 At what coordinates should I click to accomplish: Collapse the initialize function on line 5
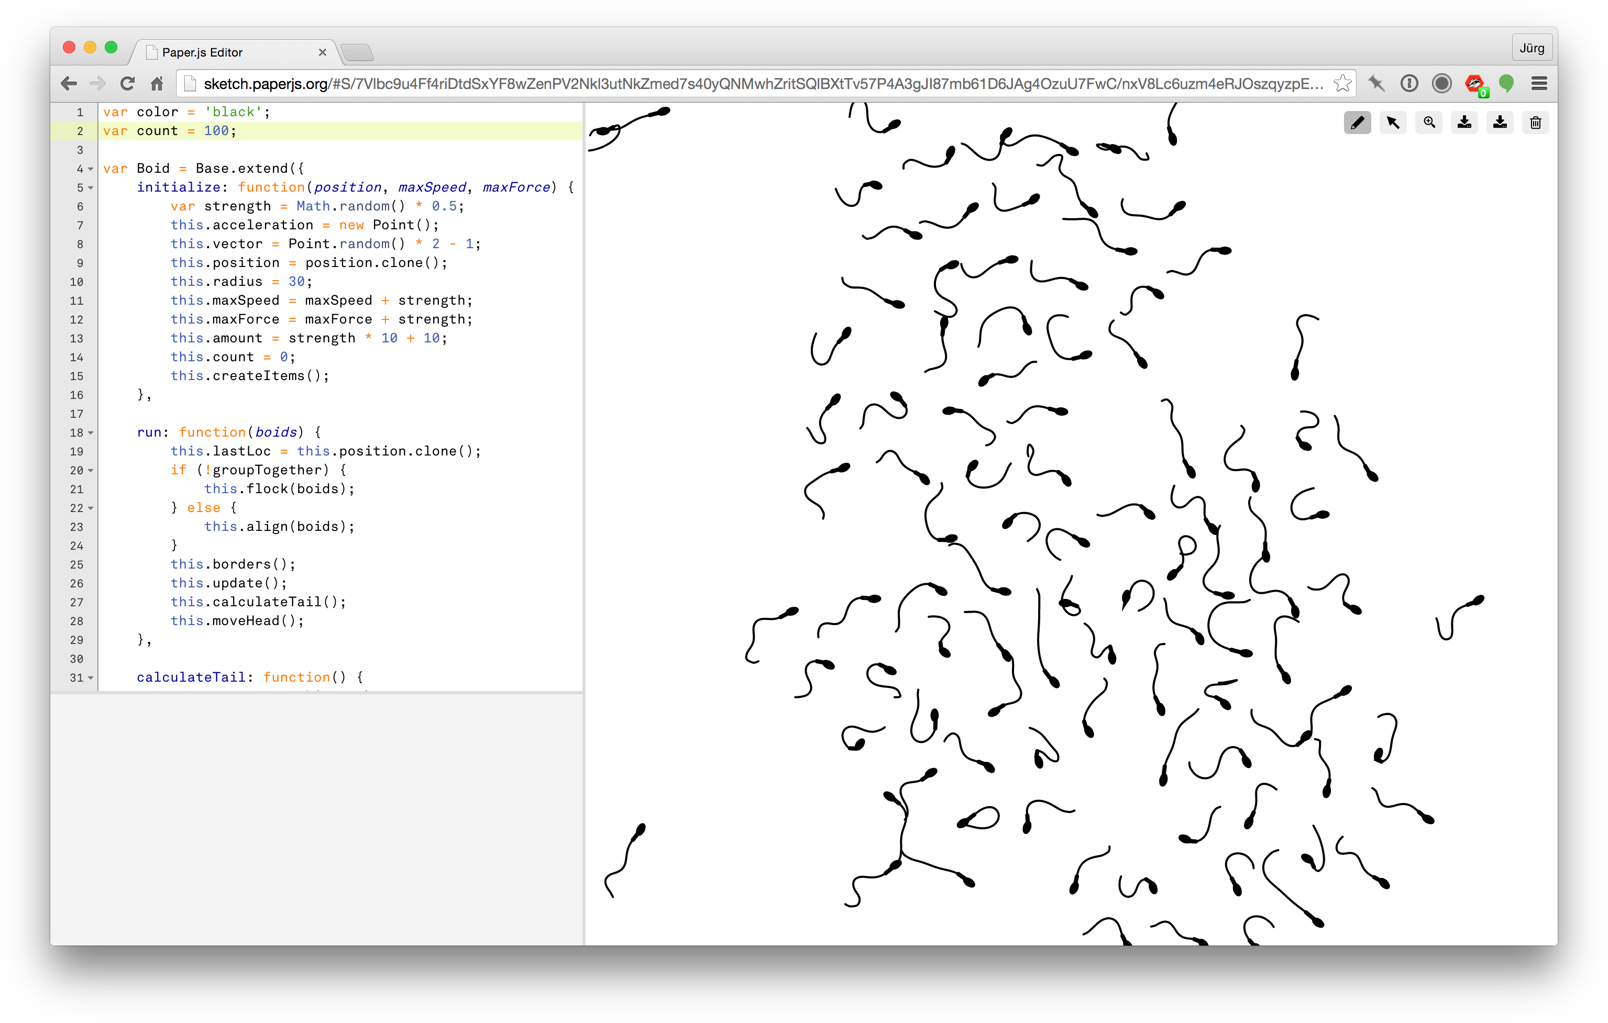point(91,188)
